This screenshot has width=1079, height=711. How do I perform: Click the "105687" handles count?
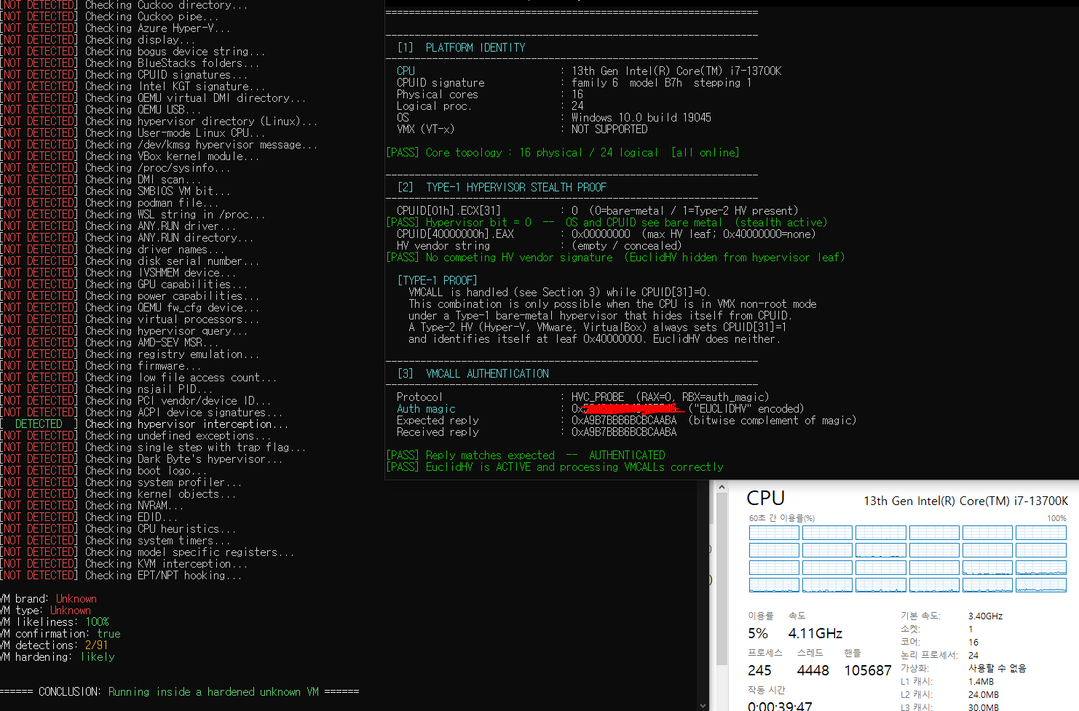(x=868, y=670)
